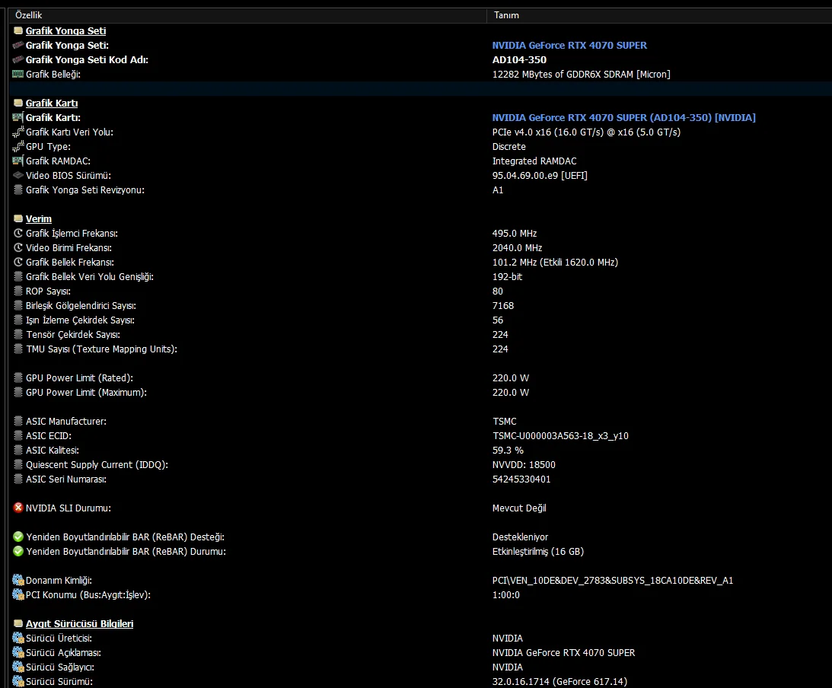The width and height of the screenshot is (832, 688).
Task: Select the Grafik Bellek Frekansı row label
Action: coord(70,262)
